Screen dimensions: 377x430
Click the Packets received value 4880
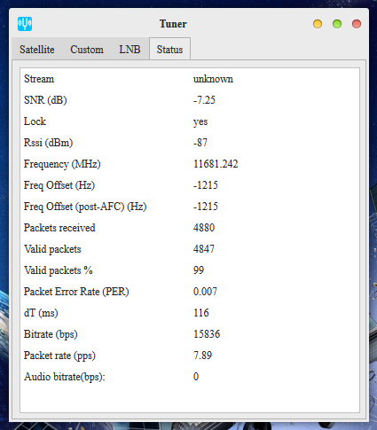[x=204, y=228]
